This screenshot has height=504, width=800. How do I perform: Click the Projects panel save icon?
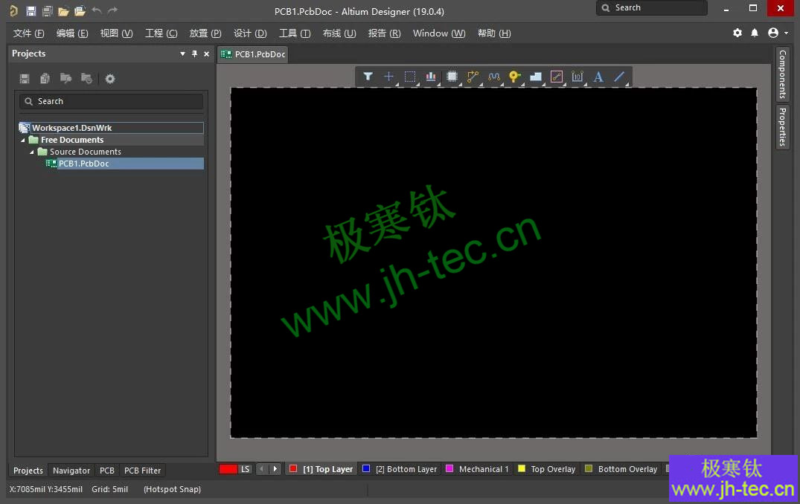(x=25, y=79)
